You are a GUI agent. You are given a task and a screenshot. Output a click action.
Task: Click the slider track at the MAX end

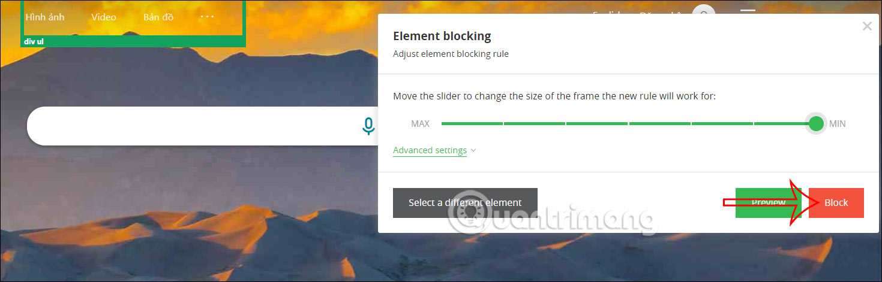(445, 123)
